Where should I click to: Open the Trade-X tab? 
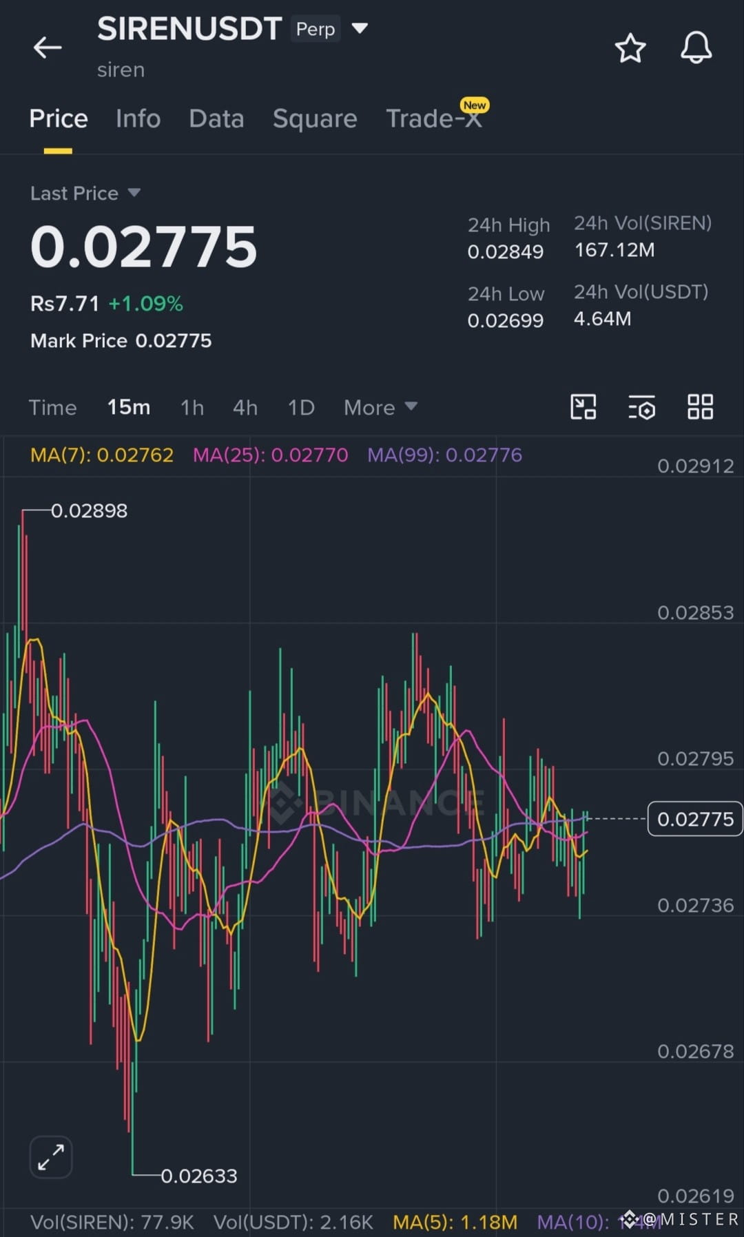tap(434, 118)
